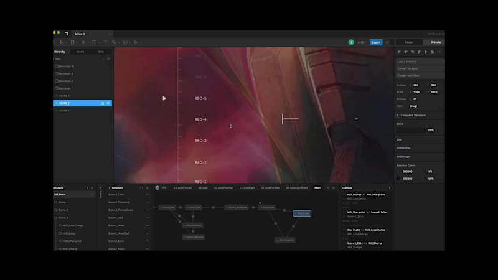
Task: Open the Assets tab
Action: [80, 52]
